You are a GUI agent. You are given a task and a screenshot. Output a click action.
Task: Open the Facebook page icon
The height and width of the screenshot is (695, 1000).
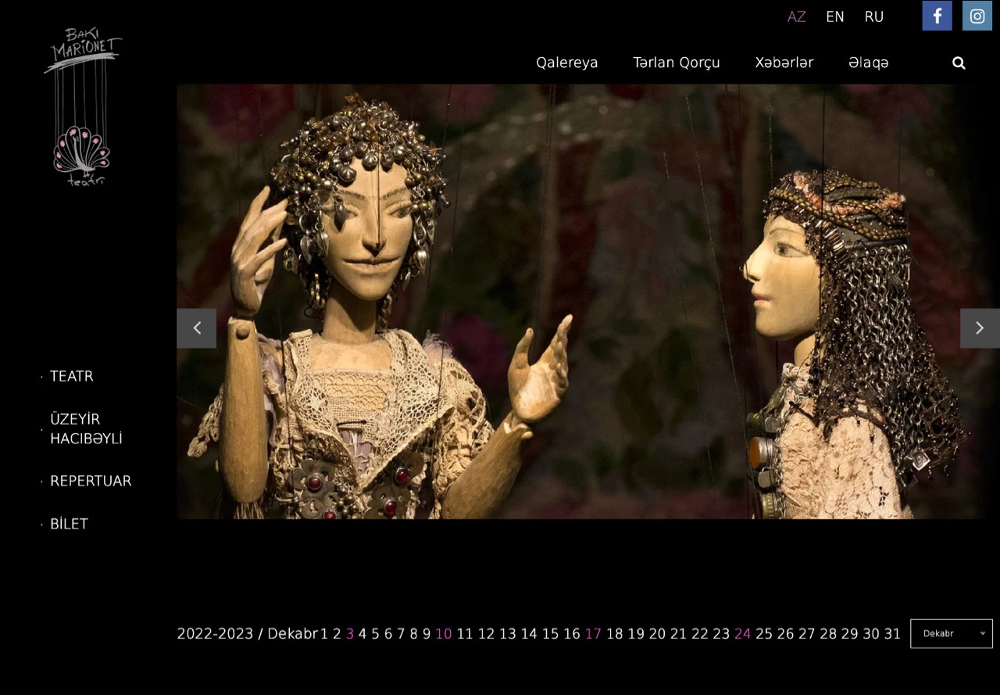click(x=937, y=16)
